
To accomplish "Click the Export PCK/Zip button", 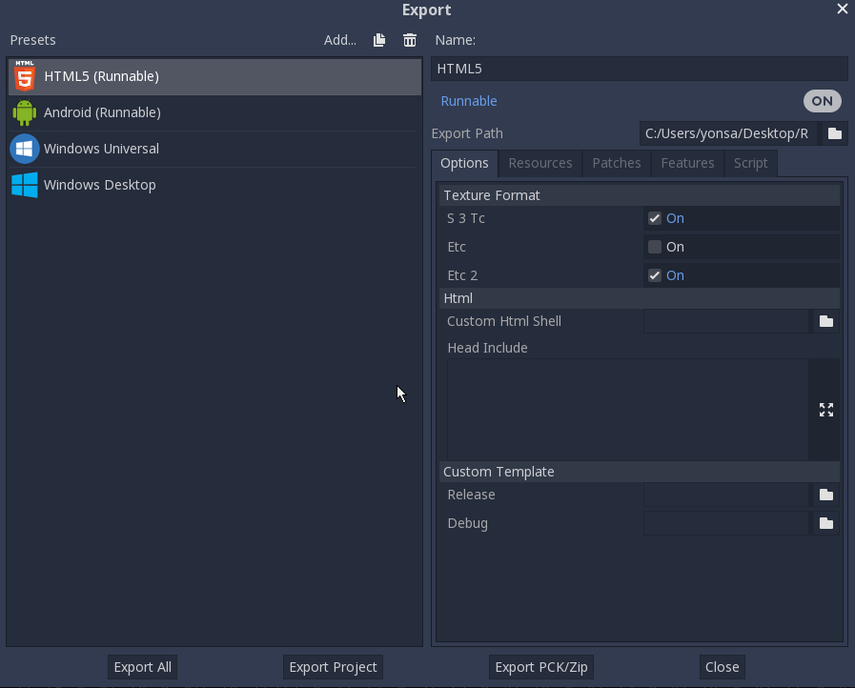I will (x=540, y=667).
